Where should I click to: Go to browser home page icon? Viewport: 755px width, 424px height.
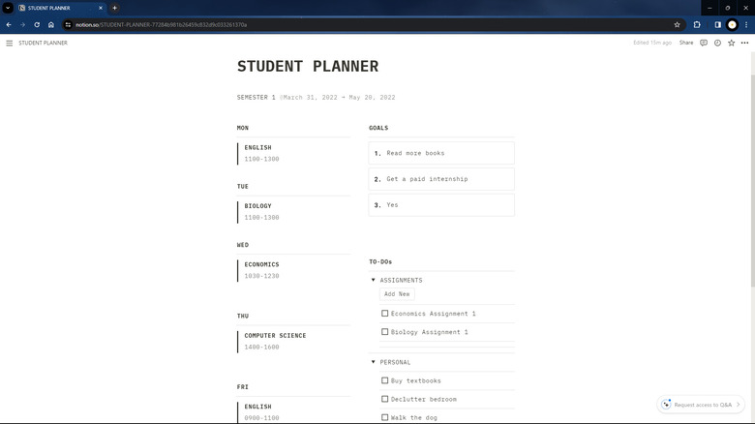click(x=51, y=24)
